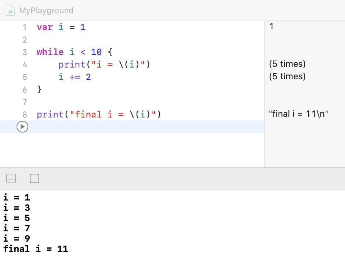The width and height of the screenshot is (345, 271).
Task: Click the 'var' keyword on line 1
Action: 45,27
